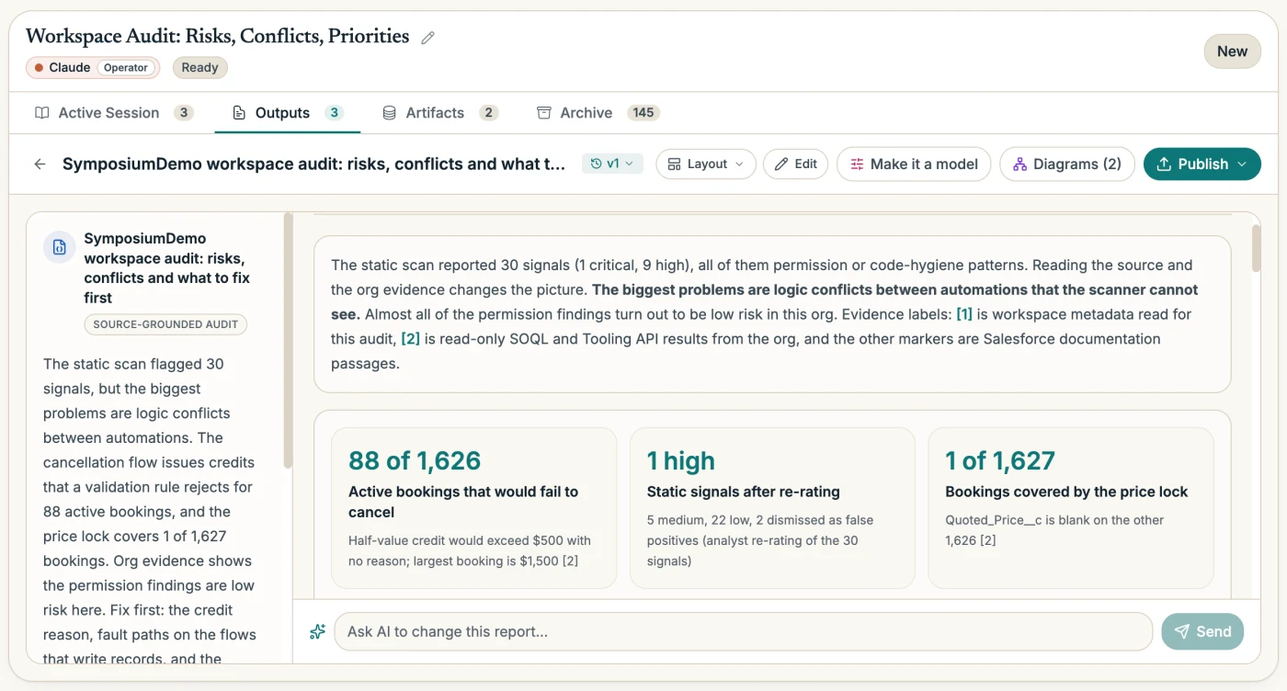Click the Send button
1287x691 pixels.
point(1202,631)
